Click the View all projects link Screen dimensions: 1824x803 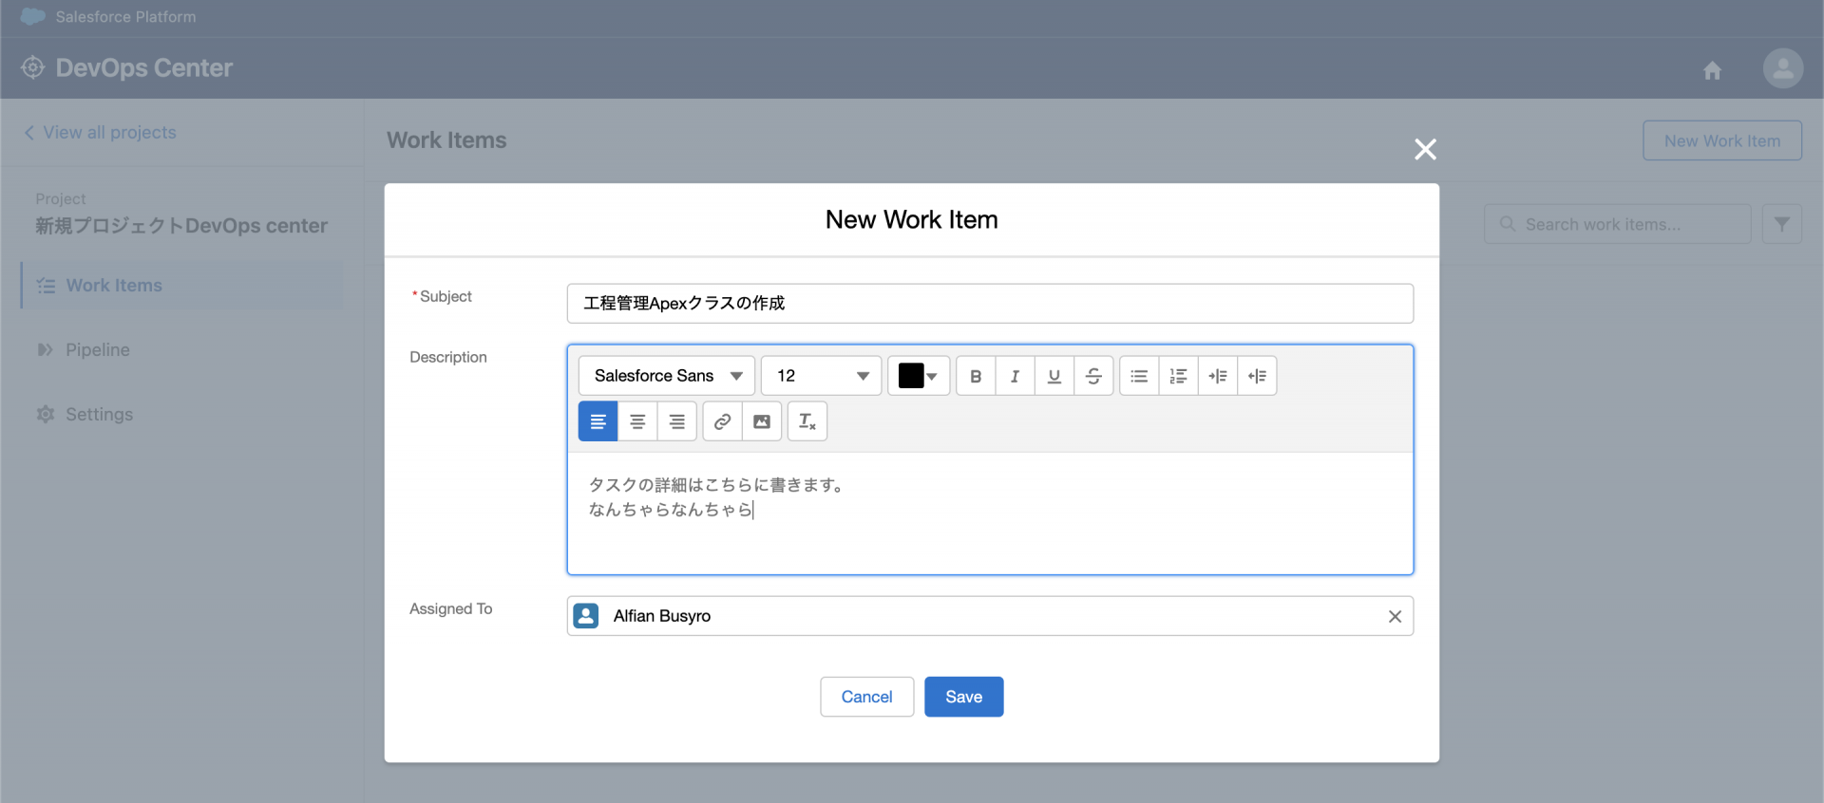[101, 133]
